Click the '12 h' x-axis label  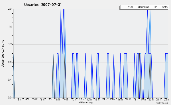click(x=89, y=100)
